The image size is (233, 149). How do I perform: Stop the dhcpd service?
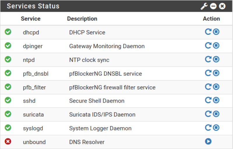point(216,32)
